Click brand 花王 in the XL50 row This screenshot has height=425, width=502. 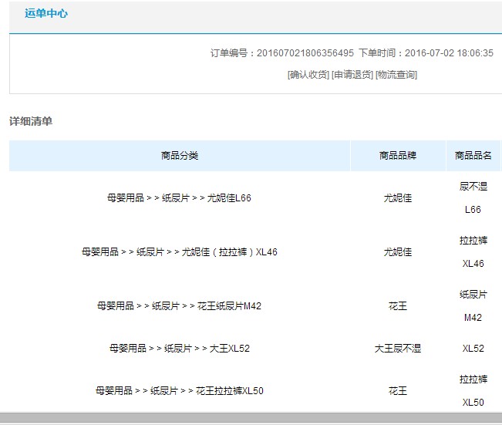(398, 391)
